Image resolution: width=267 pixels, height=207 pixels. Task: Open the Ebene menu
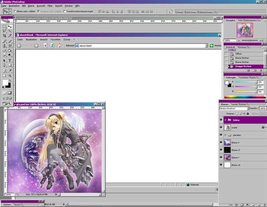pos(31,6)
